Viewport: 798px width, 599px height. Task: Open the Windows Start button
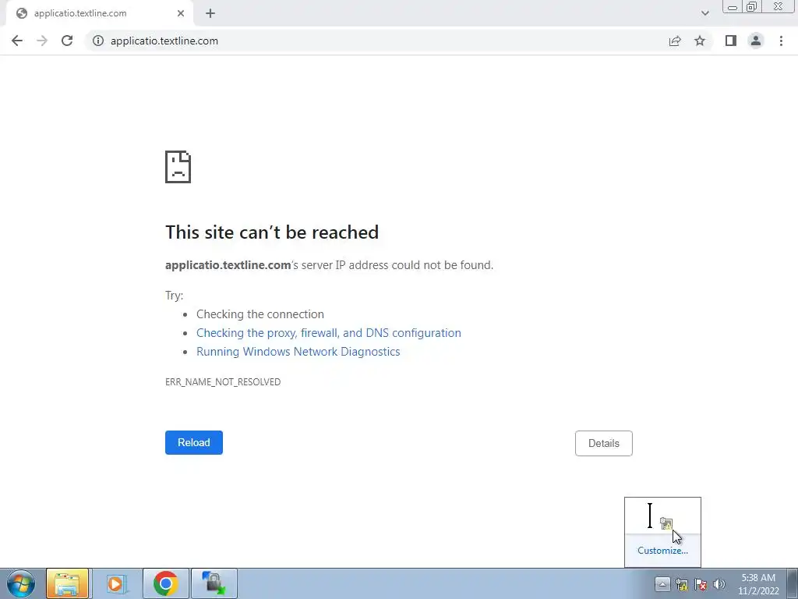tap(21, 583)
